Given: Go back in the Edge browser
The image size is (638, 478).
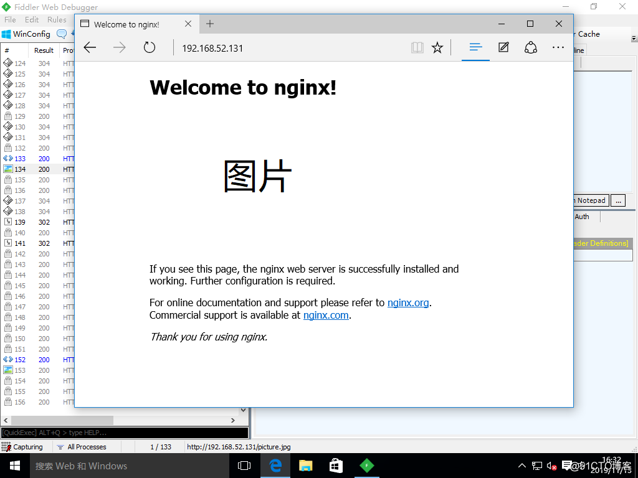Looking at the screenshot, I should click(x=90, y=47).
